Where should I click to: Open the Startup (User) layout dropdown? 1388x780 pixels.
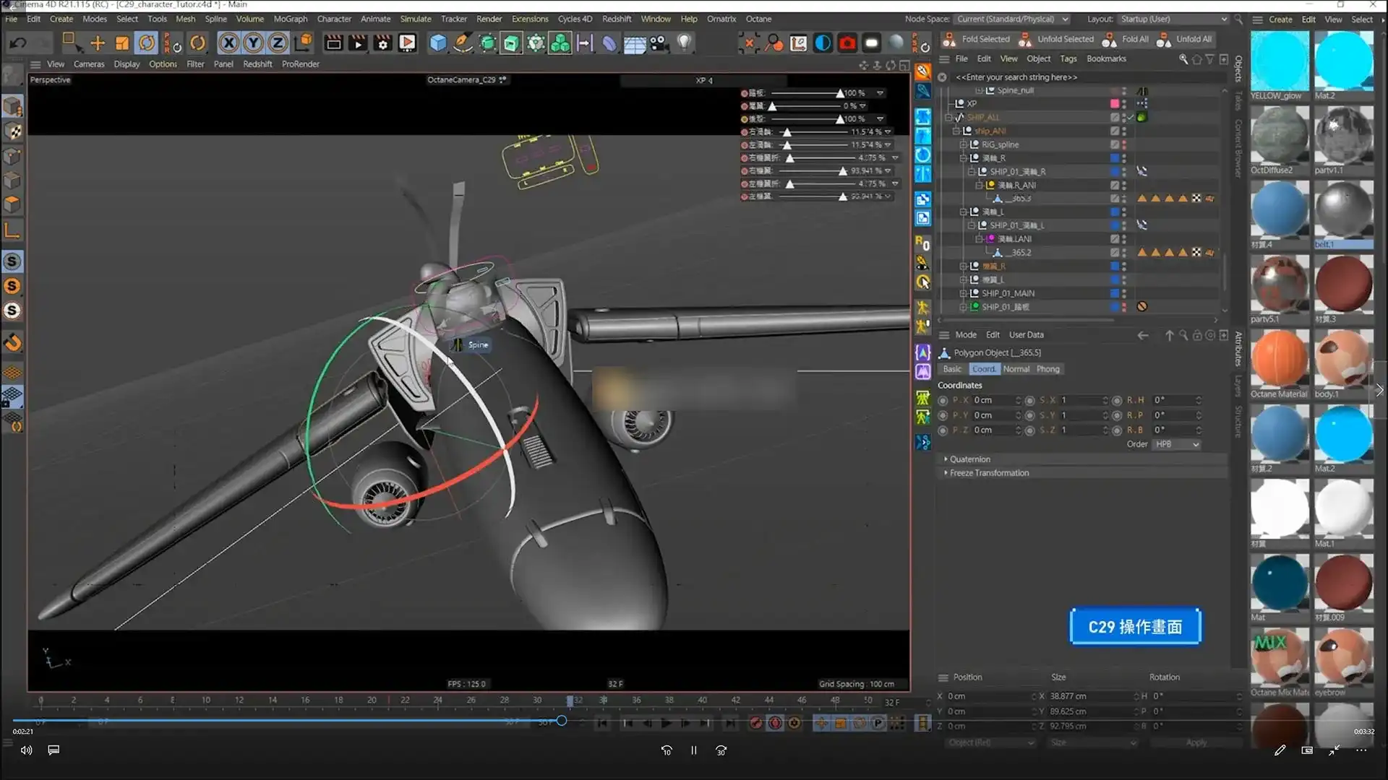point(1173,19)
